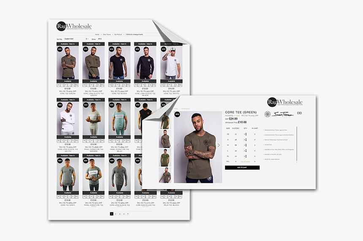Show previous product image with left arrow
This screenshot has height=241, width=363.
178,145
